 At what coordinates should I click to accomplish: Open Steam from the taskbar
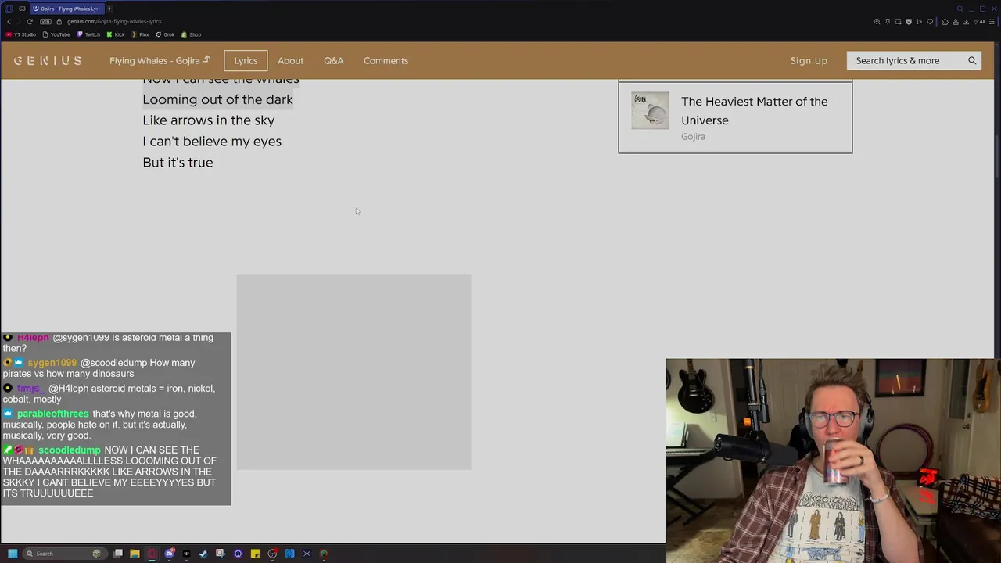coord(203,554)
